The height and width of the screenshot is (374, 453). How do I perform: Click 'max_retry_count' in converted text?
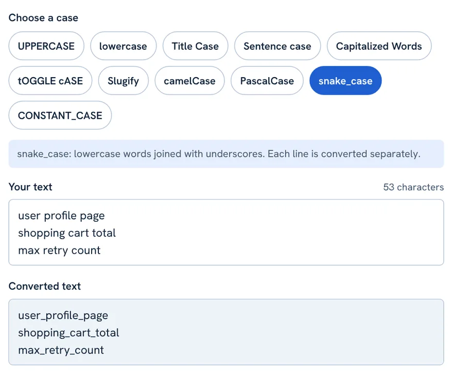tap(61, 350)
